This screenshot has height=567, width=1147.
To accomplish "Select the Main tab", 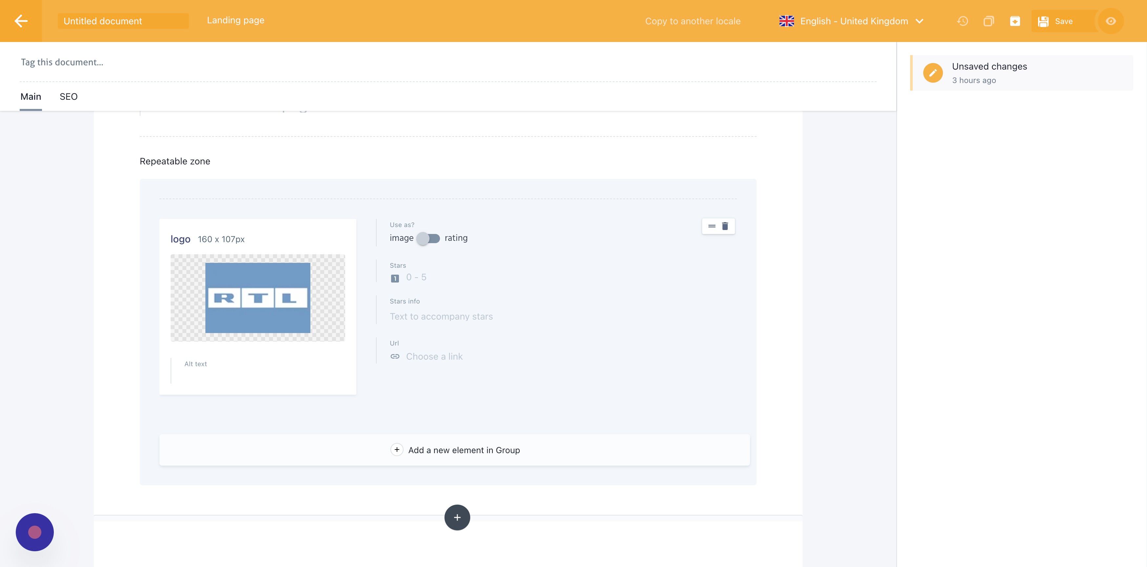I will [x=31, y=97].
